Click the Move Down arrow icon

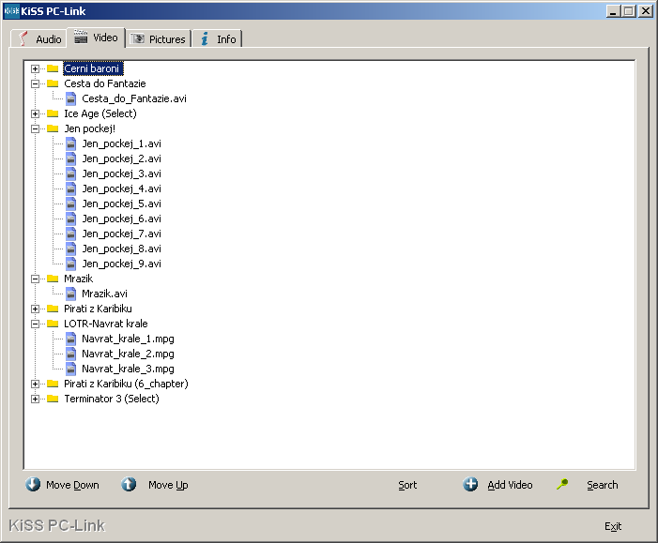(x=33, y=484)
